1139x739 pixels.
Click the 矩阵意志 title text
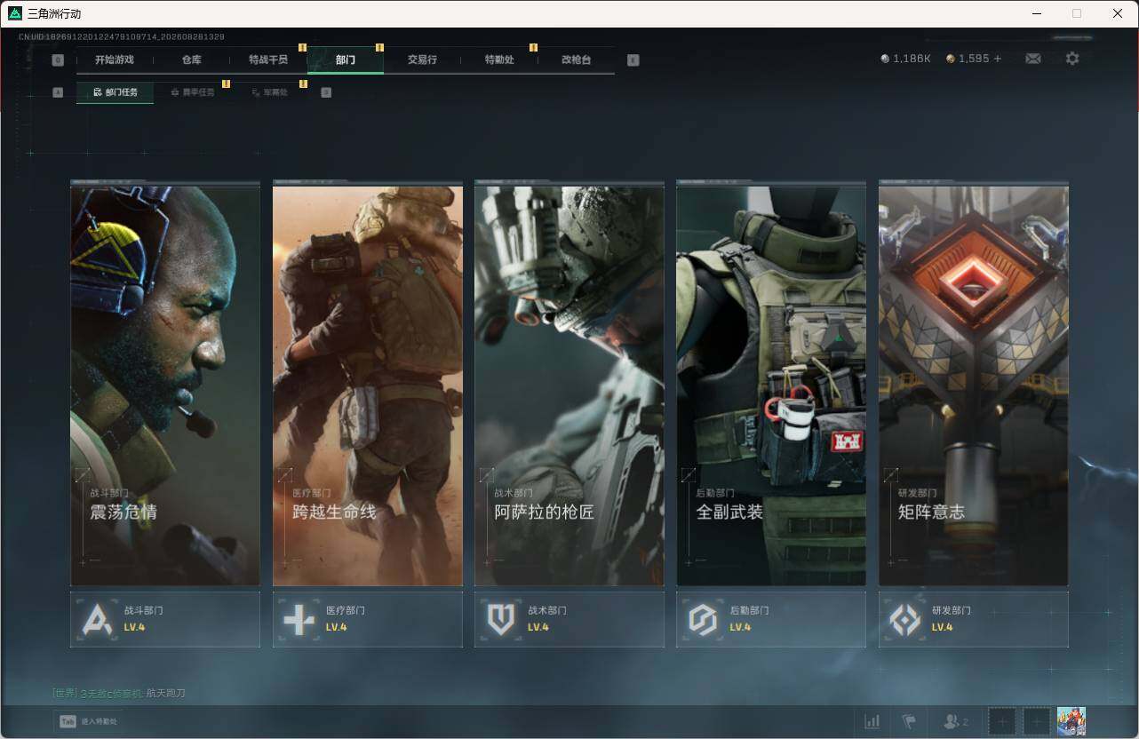pos(931,513)
